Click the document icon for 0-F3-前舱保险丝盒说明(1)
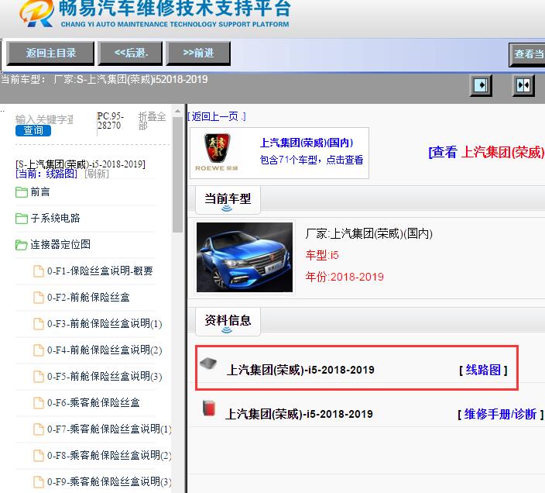Viewport: 545px width, 493px height. tap(39, 323)
